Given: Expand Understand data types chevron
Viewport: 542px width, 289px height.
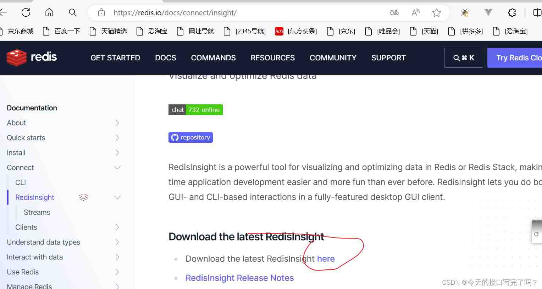Looking at the screenshot, I should (x=117, y=242).
